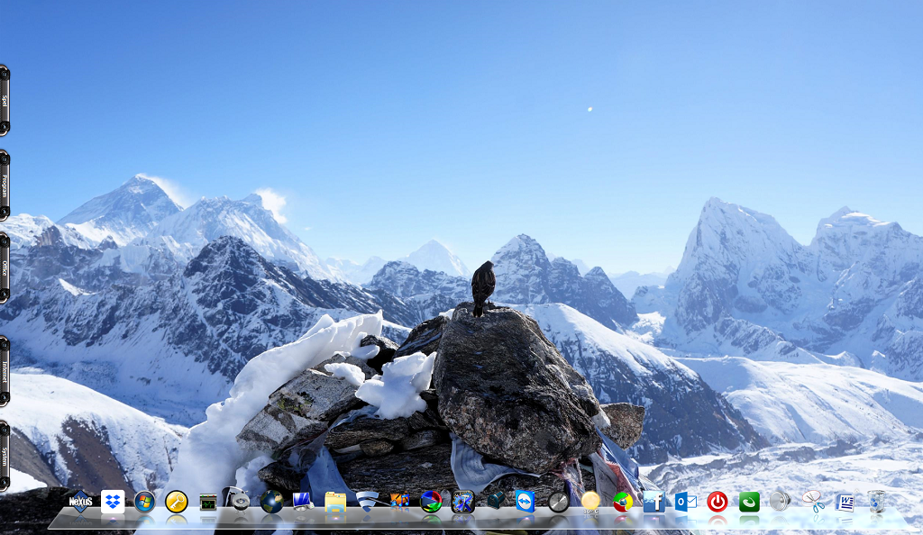This screenshot has height=535, width=923.
Task: Launch TeamViewer from the dock
Action: [x=525, y=502]
